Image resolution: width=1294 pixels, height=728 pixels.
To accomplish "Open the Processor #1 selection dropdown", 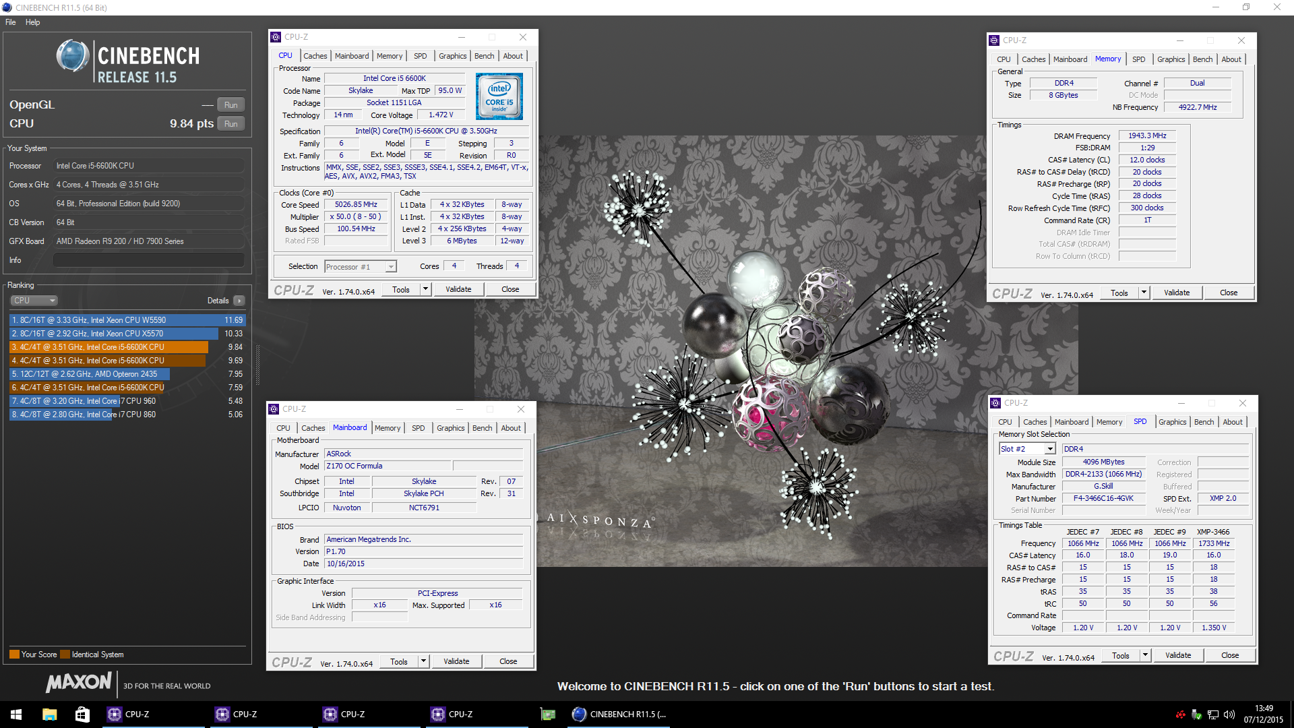I will tap(361, 267).
